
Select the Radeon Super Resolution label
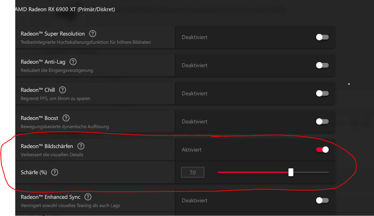(53, 34)
